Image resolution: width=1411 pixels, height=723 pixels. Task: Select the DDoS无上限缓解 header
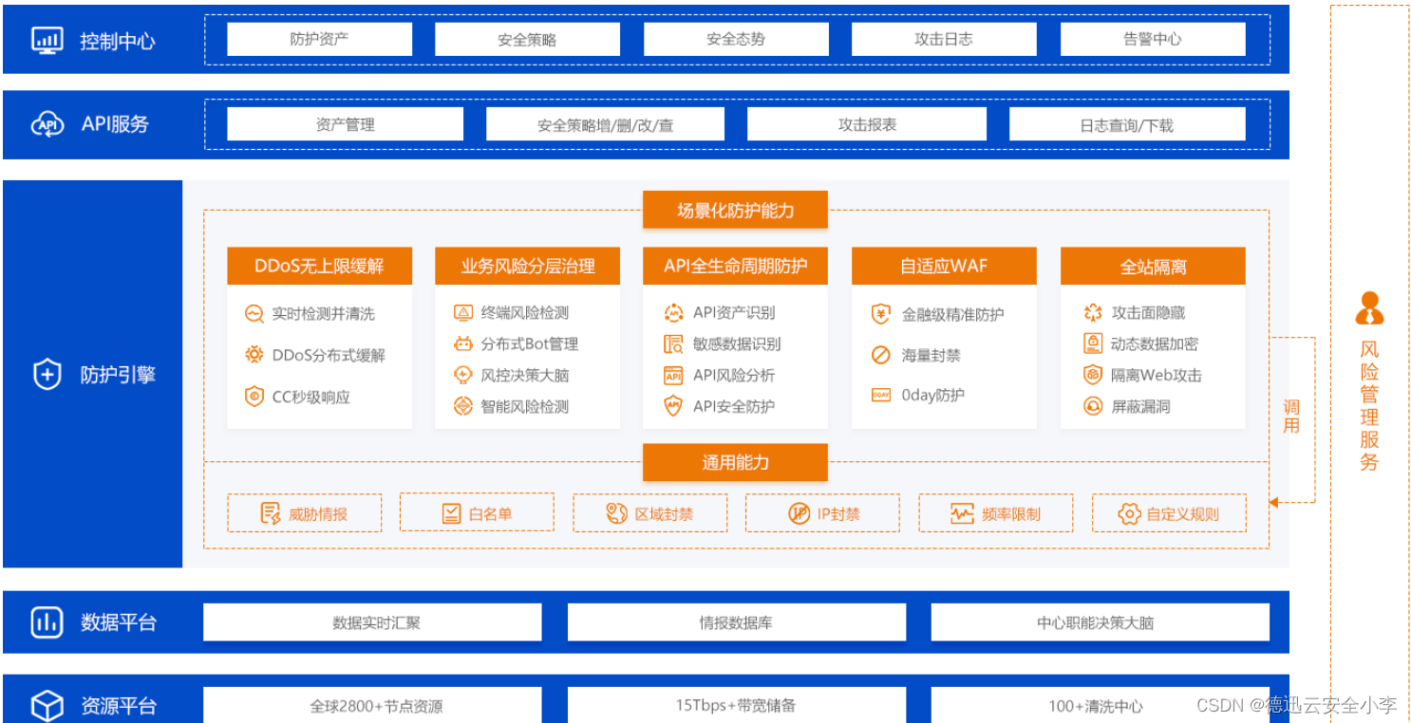[319, 266]
